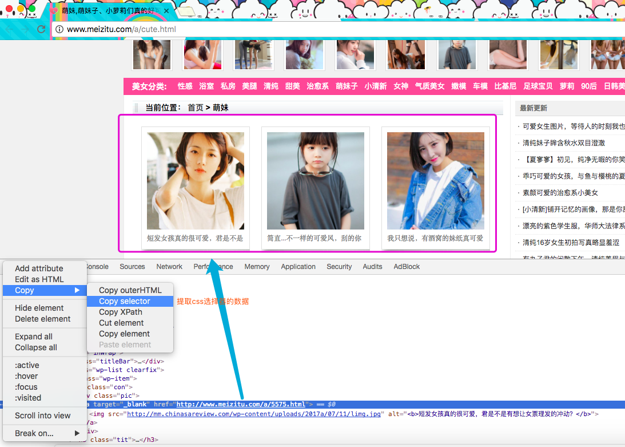Click the 首页 breadcrumb link

click(196, 108)
